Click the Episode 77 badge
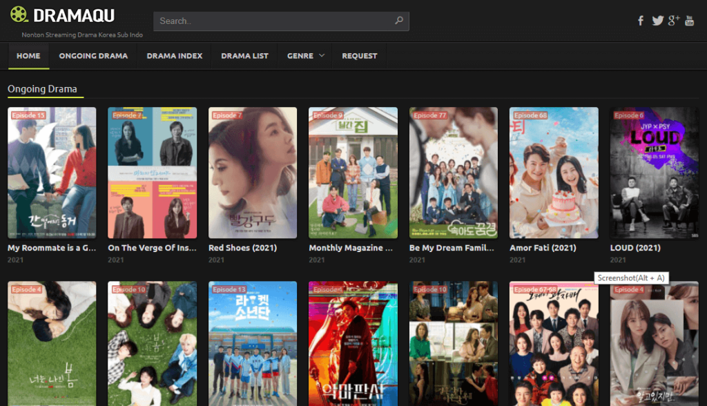The width and height of the screenshot is (707, 406). (x=429, y=115)
